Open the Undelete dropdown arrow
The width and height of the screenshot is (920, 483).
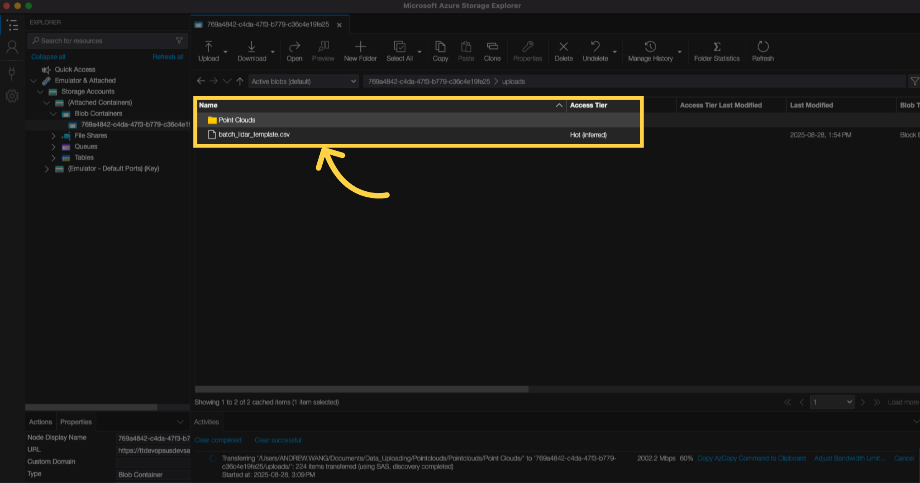[615, 52]
